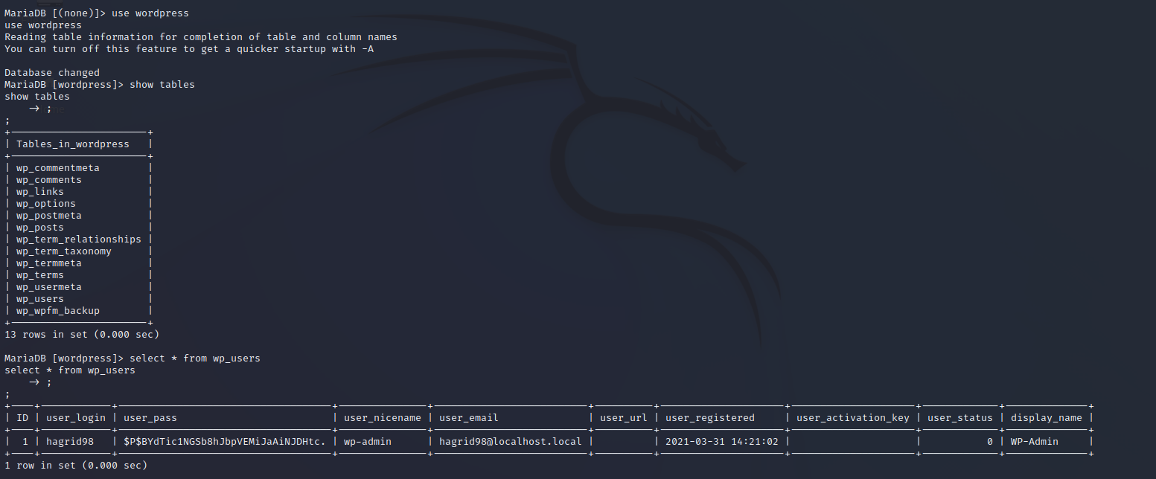Click the user_status column header
The image size is (1156, 479).
point(960,418)
